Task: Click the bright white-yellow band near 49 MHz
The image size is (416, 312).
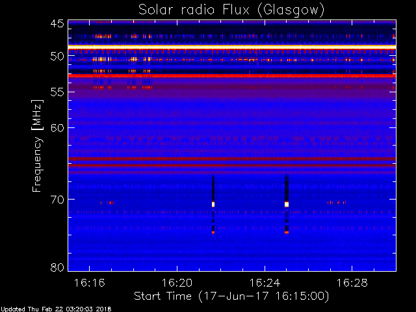Action: 232,47
